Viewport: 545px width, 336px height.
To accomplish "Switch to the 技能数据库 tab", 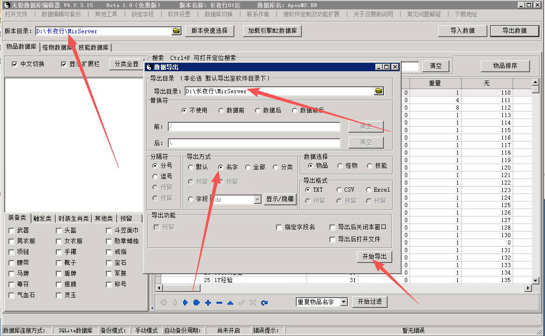I will 94,47.
